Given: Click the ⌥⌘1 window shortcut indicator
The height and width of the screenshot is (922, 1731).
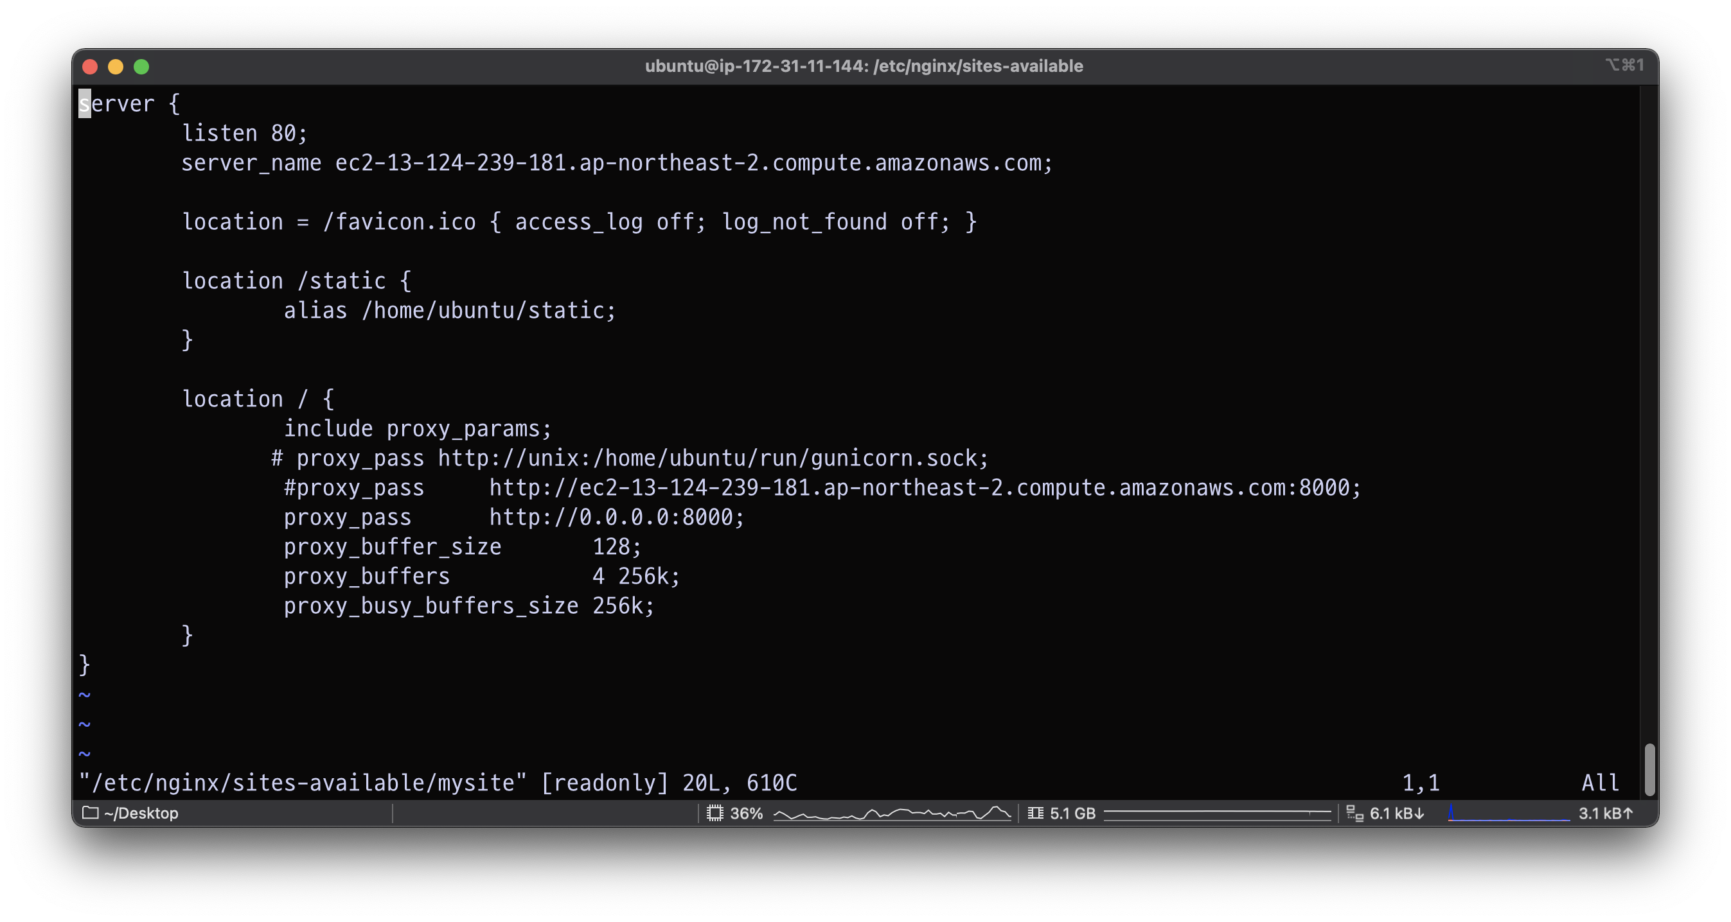Looking at the screenshot, I should click(1625, 65).
